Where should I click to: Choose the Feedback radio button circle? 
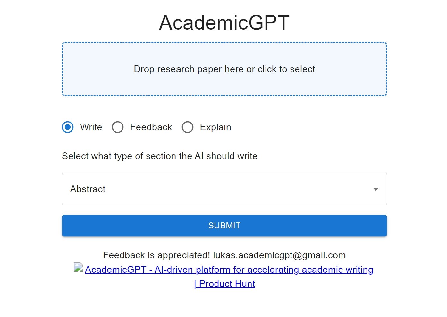pyautogui.click(x=118, y=127)
